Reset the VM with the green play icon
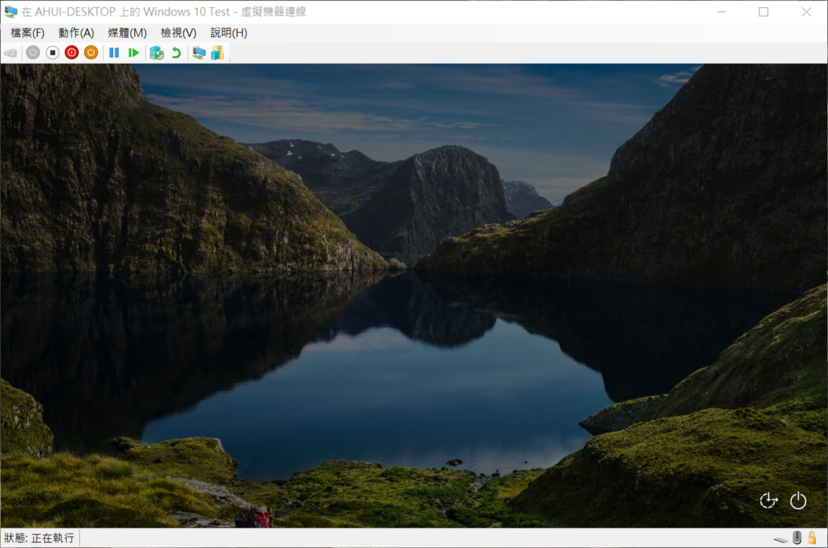Screen dimensions: 828x548 (x=134, y=53)
